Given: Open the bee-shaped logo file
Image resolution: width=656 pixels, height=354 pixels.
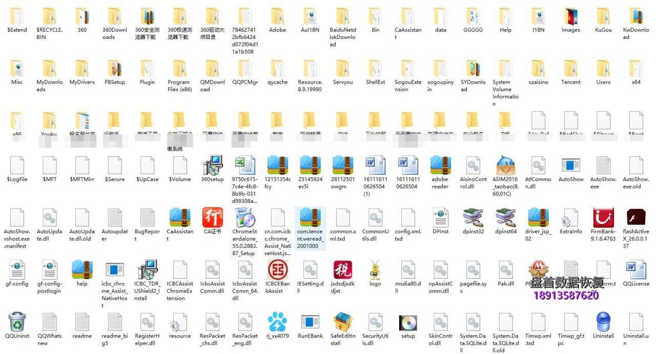Looking at the screenshot, I should tap(375, 270).
